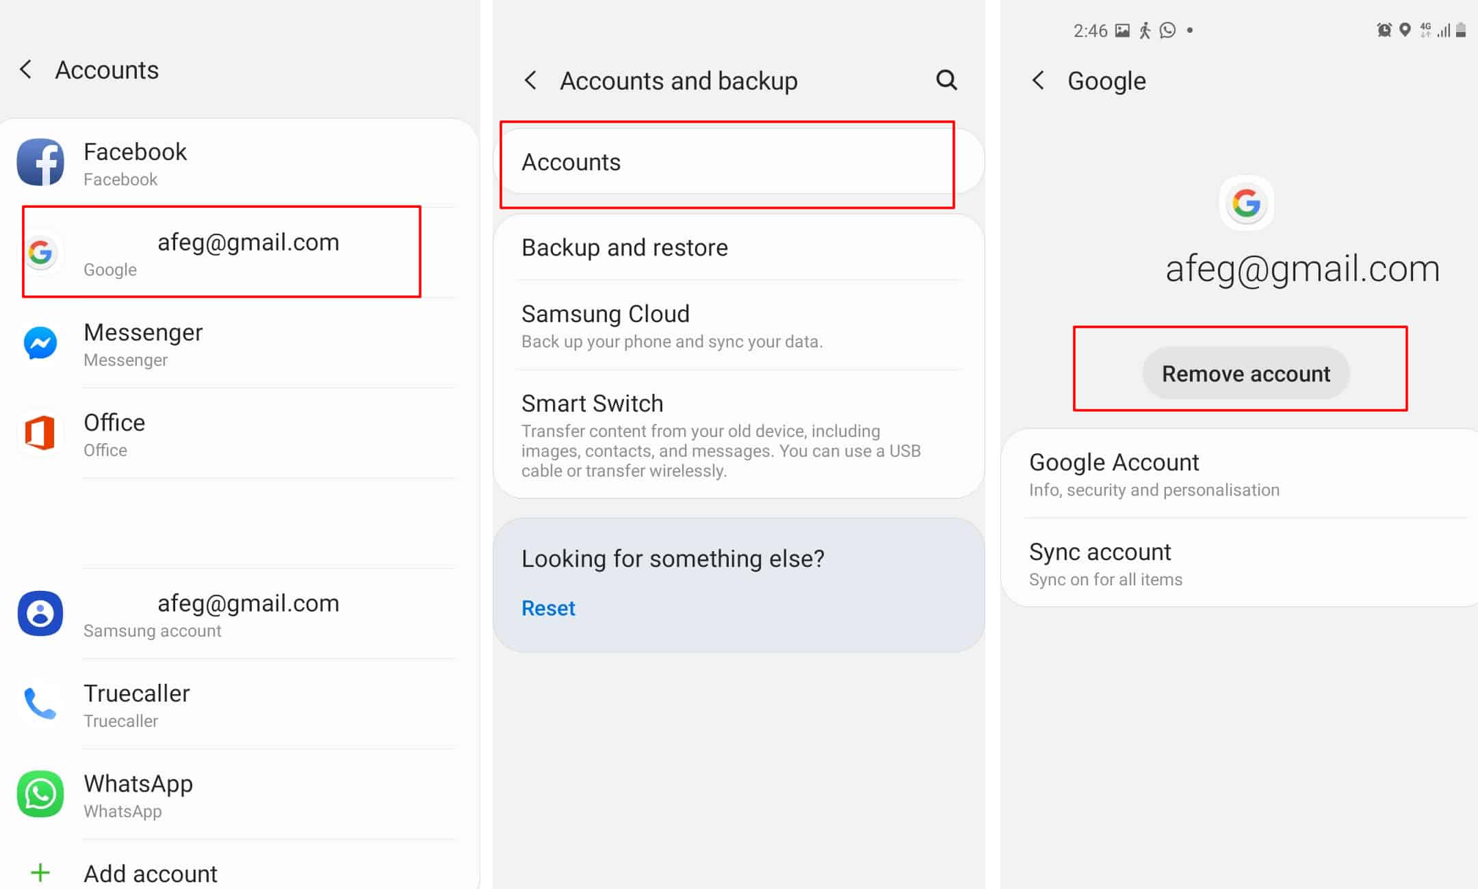Tap the 'Looking for something else?' heading
Screen dimensions: 1478x889
pos(673,559)
